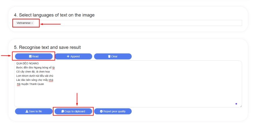The image size is (260, 123).
Task: Click the trash icon on Clear
Action: [x=109, y=57]
